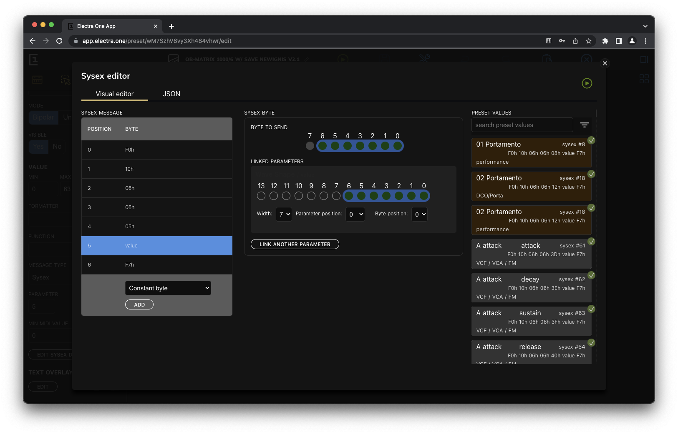Click the search preset values field
The width and height of the screenshot is (678, 434).
point(522,125)
